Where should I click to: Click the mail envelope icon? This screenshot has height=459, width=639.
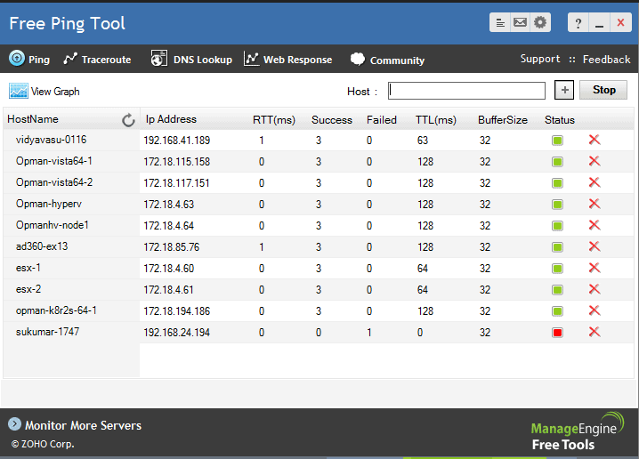pyautogui.click(x=520, y=22)
